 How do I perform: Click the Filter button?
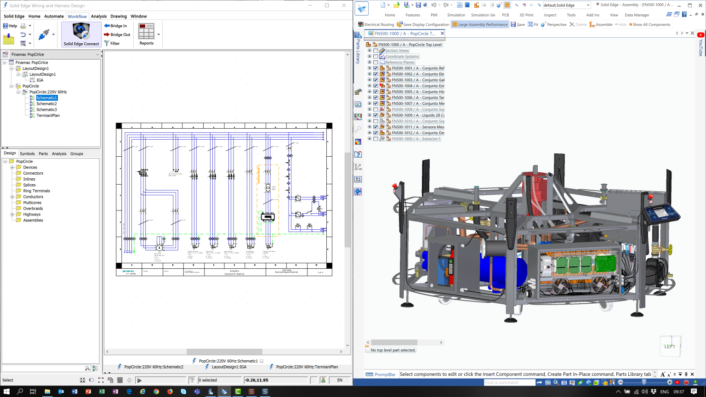click(x=115, y=43)
